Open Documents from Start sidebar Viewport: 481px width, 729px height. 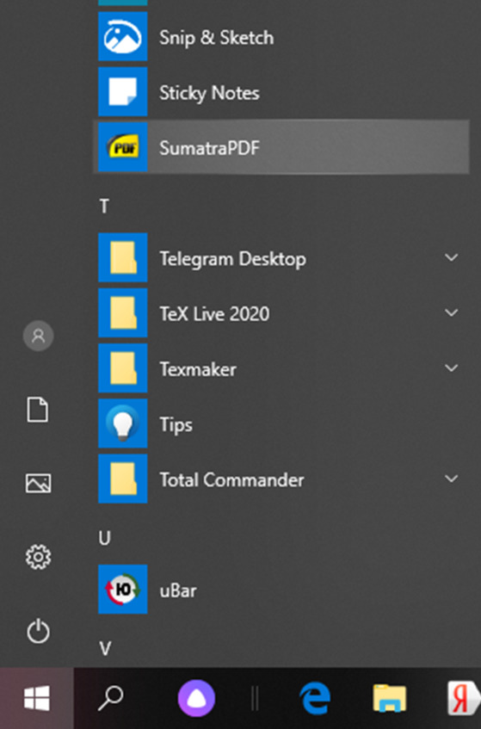38,410
